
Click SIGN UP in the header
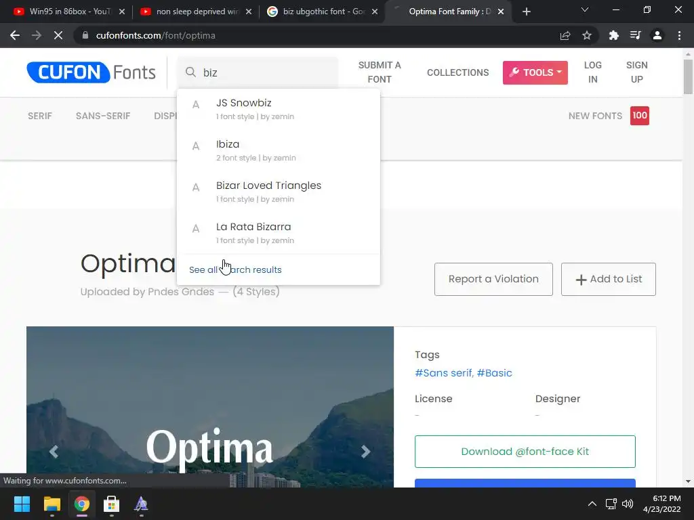[636, 72]
